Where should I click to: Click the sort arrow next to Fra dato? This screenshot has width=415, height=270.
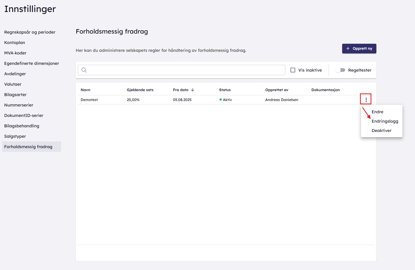click(x=193, y=90)
